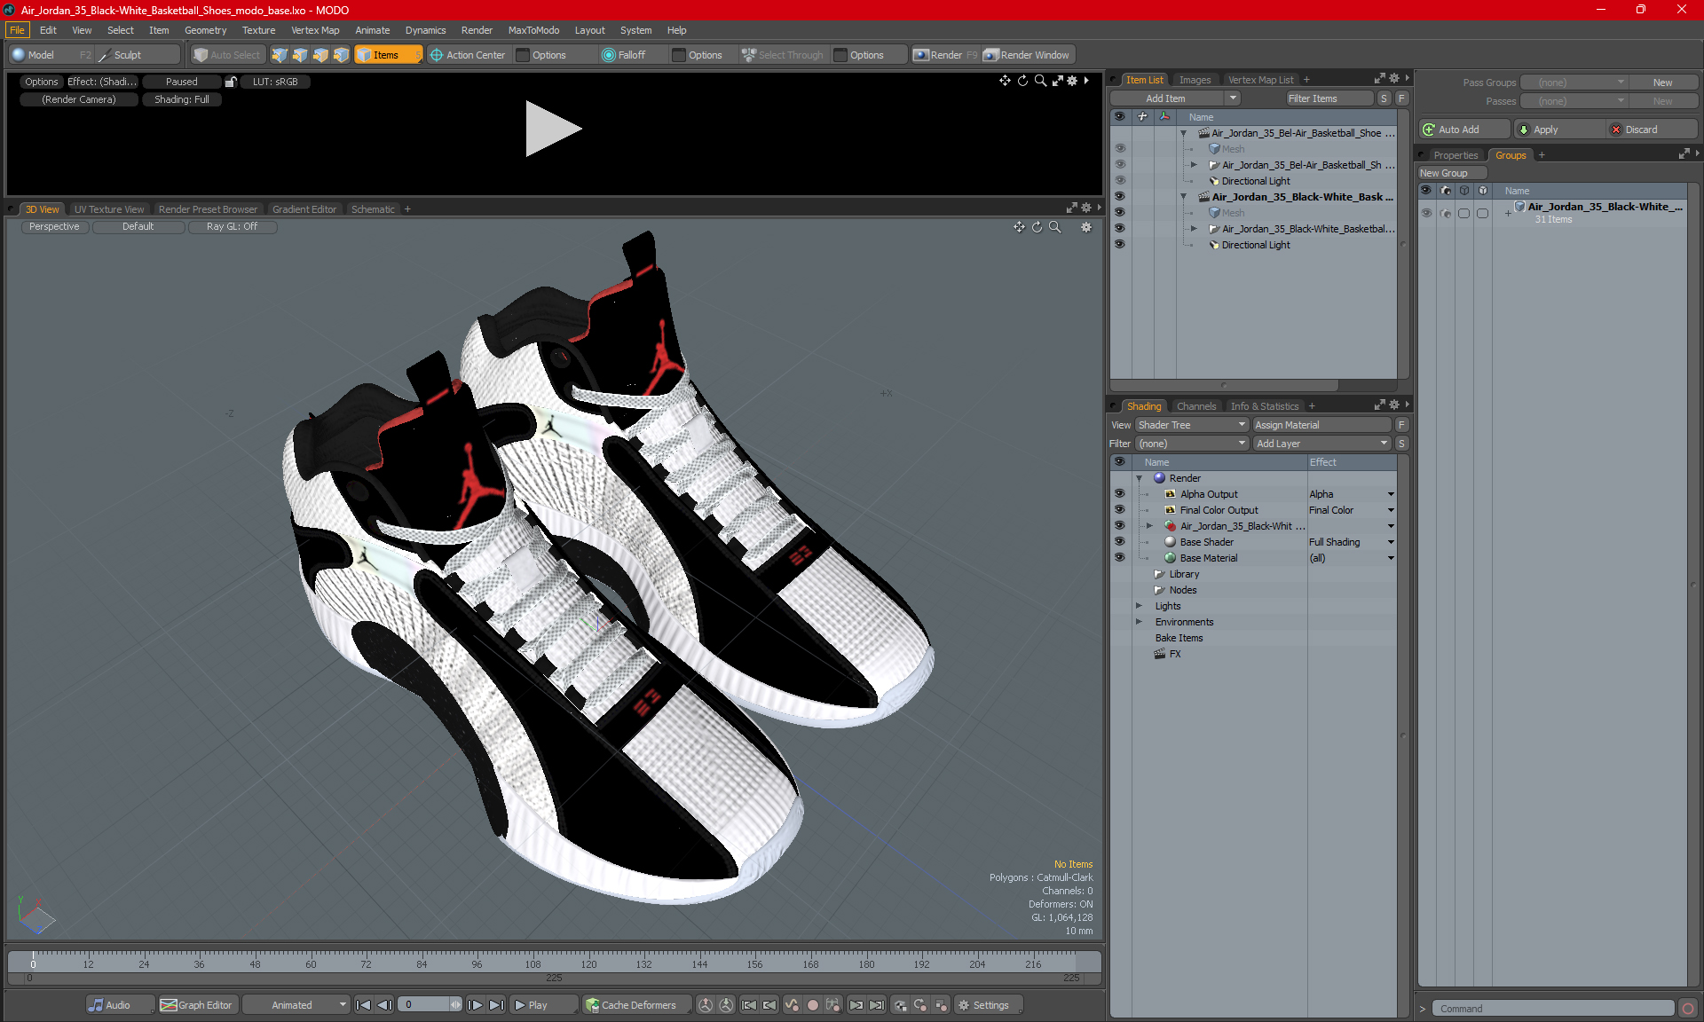
Task: Open Action Center tool
Action: tap(468, 55)
